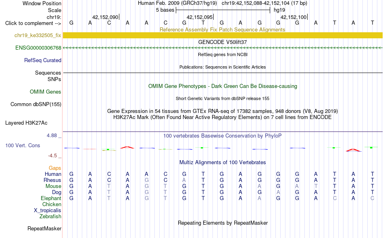Open Common dbSNP(155) track label
This screenshot has width=383, height=238.
(36, 104)
